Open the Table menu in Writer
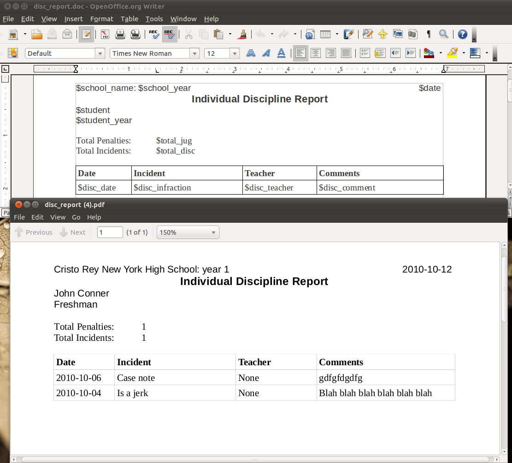The image size is (512, 463). point(129,19)
